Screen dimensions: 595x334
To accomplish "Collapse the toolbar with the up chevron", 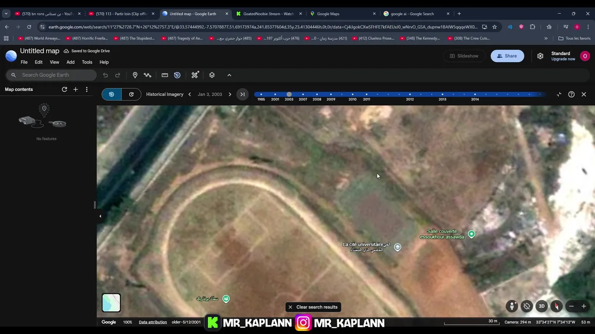I will [229, 75].
